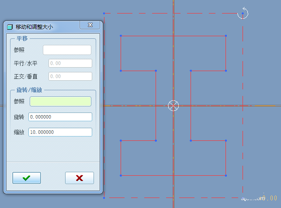Image resolution: width=281 pixels, height=208 pixels.
Task: Click the circular move handle at the sketch center
Action: pyautogui.click(x=173, y=106)
